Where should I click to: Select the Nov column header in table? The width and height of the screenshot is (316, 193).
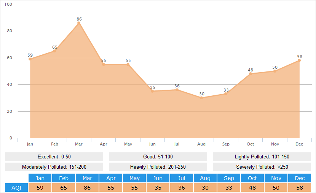(x=276, y=178)
